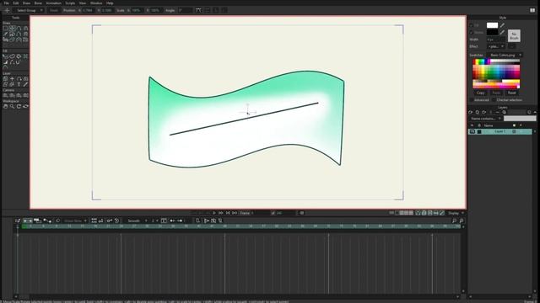This screenshot has width=540, height=303.
Task: Pick the Eyedropper tool in Layer section
Action: pyautogui.click(x=25, y=84)
